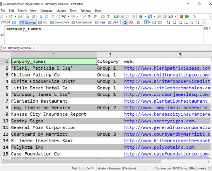This screenshot has height=171, width=212.
Task: Open the Macros menu
Action: coord(61,11)
